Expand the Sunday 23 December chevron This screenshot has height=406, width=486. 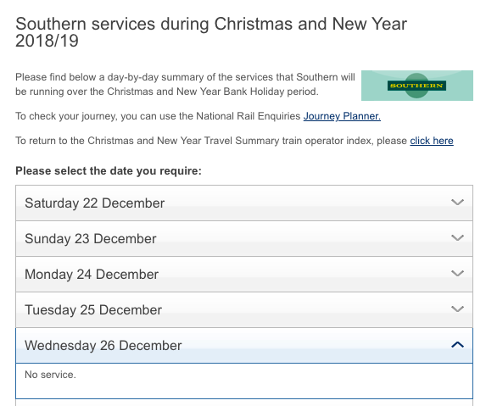tap(457, 238)
